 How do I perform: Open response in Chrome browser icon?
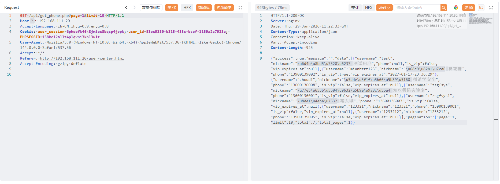pos(456,8)
